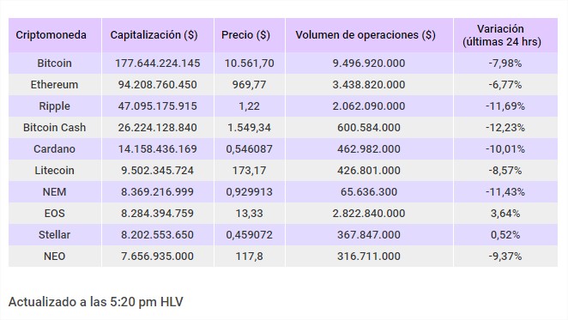Select the Stellar name cell
Screen dimensions: 568x320
[x=54, y=234]
